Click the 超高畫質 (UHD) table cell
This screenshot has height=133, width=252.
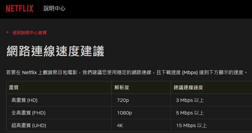(59, 125)
